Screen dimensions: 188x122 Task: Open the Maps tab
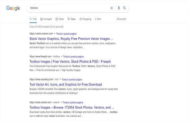72,19
